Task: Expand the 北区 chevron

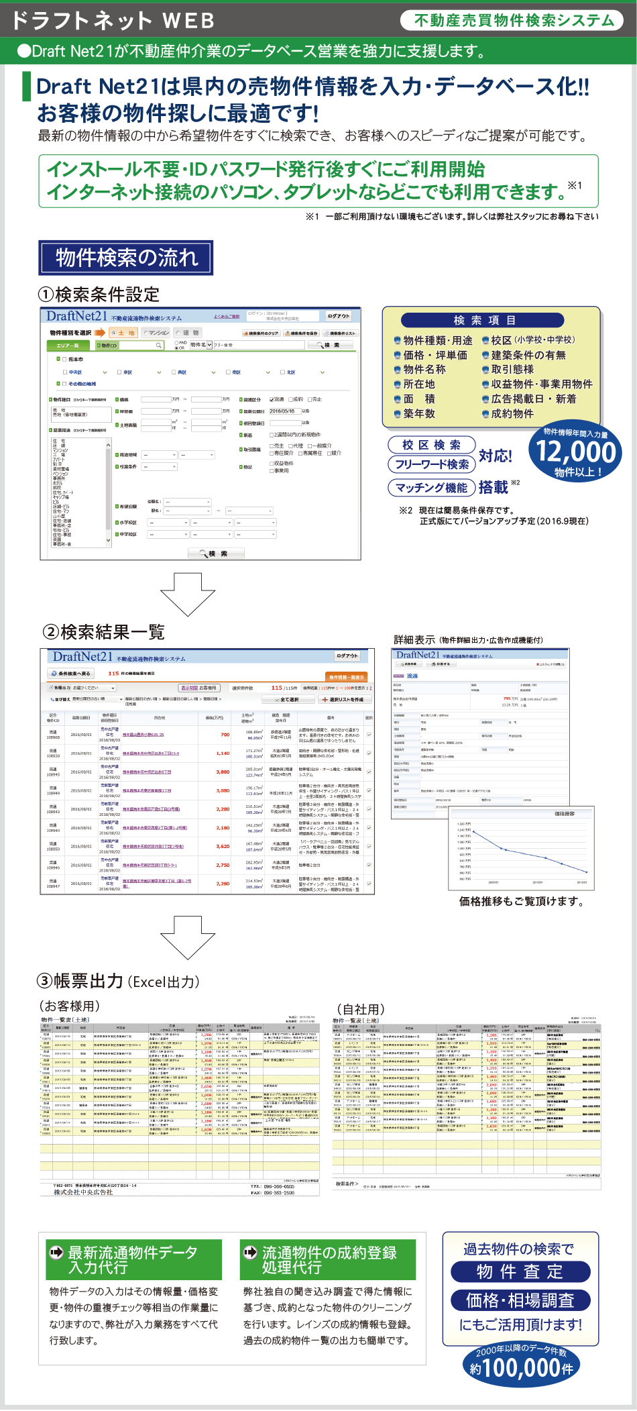Action: point(322,372)
